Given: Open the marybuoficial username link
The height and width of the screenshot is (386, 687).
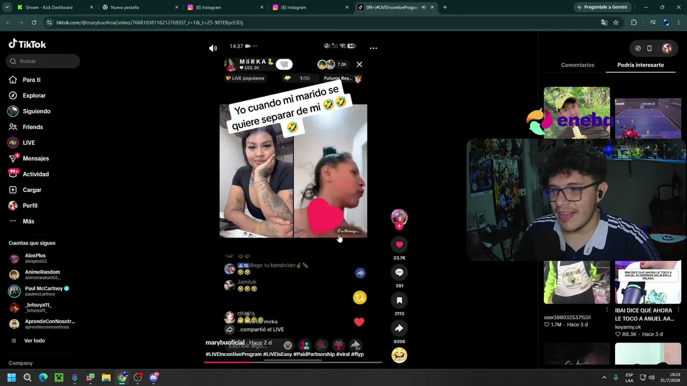Looking at the screenshot, I should click(225, 343).
